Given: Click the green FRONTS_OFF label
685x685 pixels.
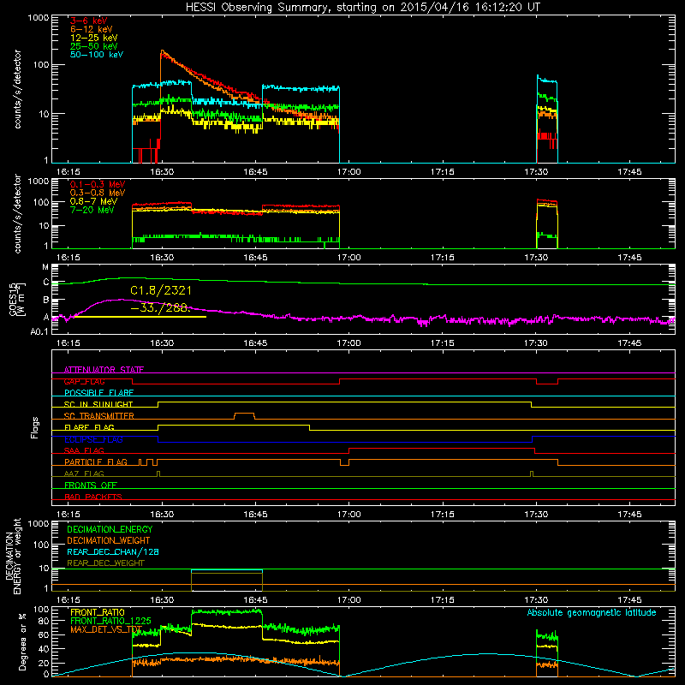Looking at the screenshot, I should 91,485.
